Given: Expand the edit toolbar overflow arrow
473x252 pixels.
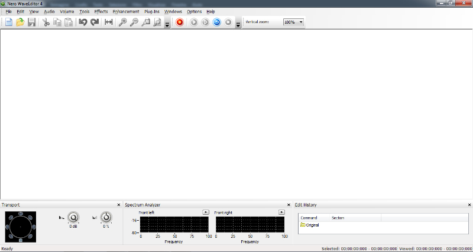Looking at the screenshot, I should tap(167, 24).
